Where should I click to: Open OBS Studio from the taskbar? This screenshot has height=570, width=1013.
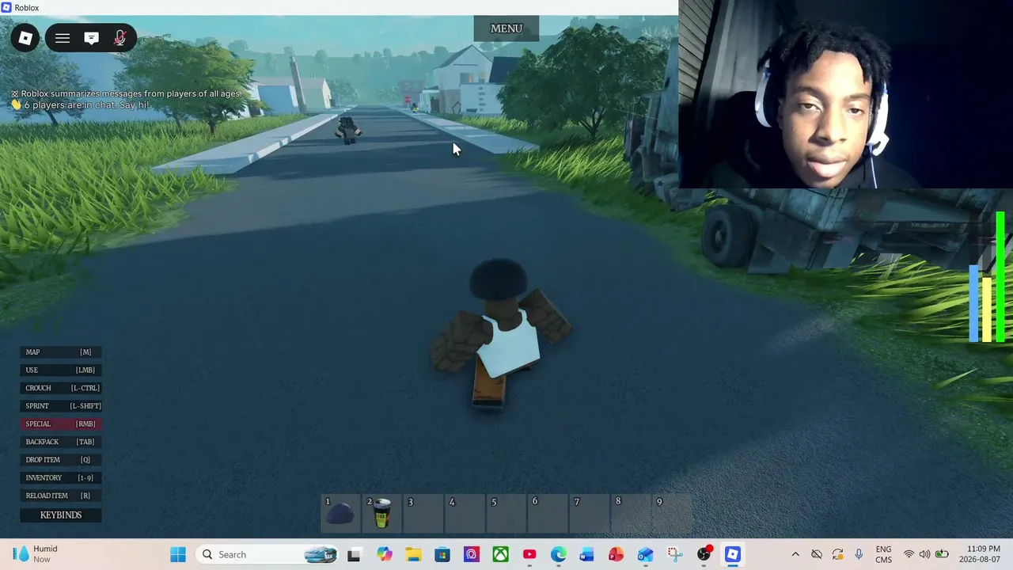tap(704, 554)
